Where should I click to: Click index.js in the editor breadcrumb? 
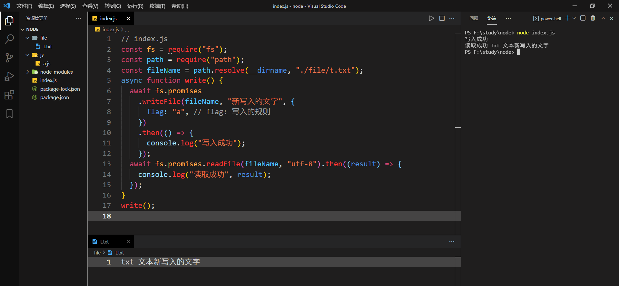pyautogui.click(x=111, y=29)
